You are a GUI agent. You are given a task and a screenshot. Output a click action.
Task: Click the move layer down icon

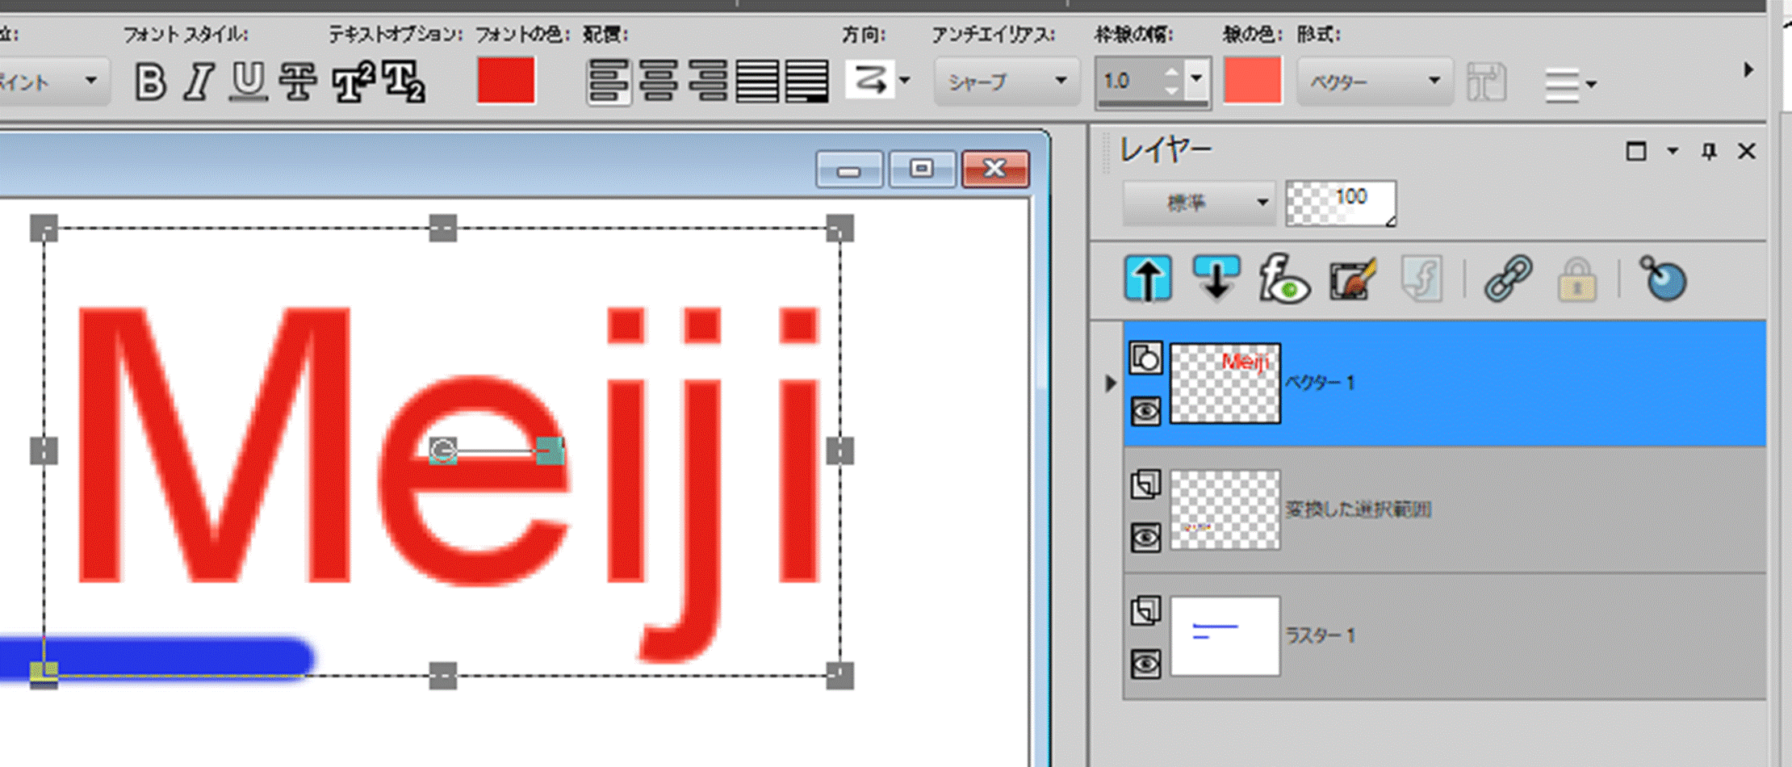coord(1216,279)
